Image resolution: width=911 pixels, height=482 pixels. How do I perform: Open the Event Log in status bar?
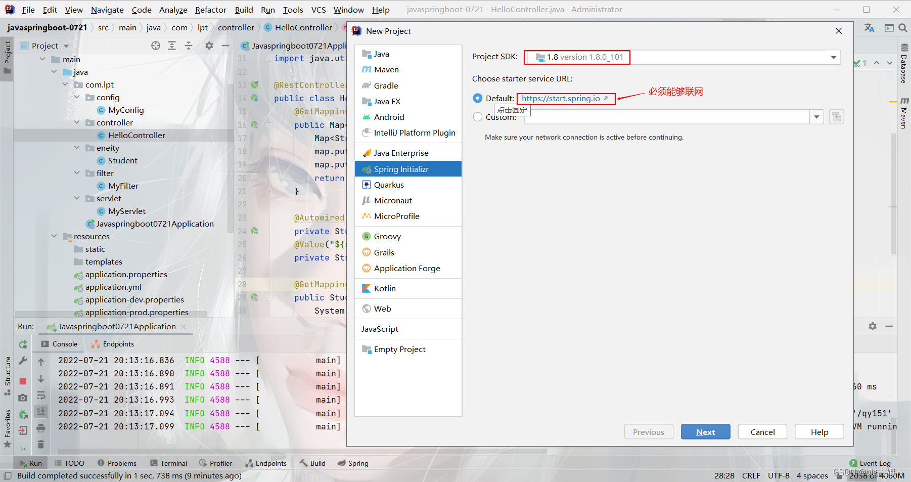[x=871, y=463]
